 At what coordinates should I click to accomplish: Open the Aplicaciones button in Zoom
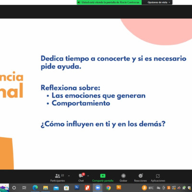(x=158, y=178)
